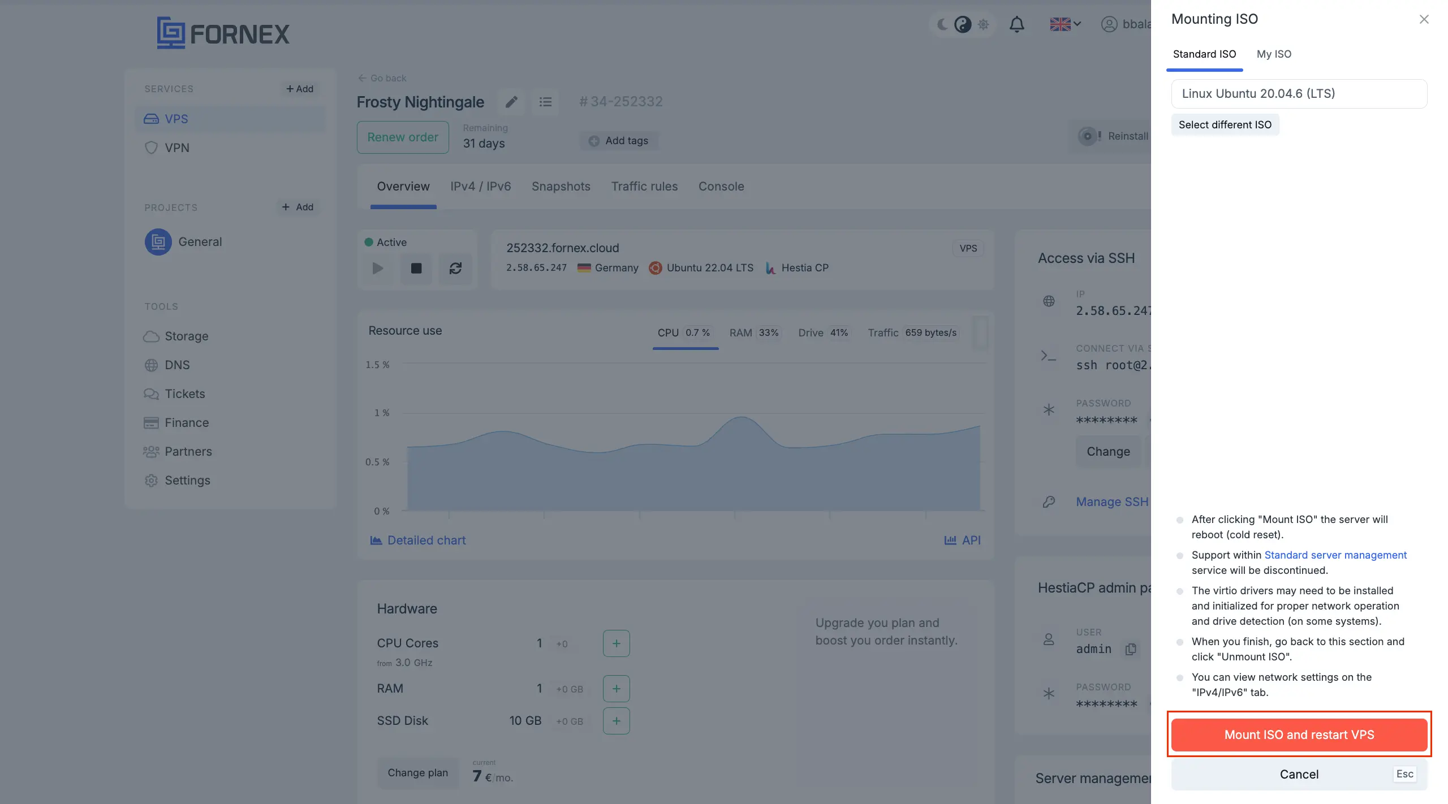Click the Ubuntu 22.04 LTS label
Screen dimensions: 1448x804
click(x=701, y=268)
